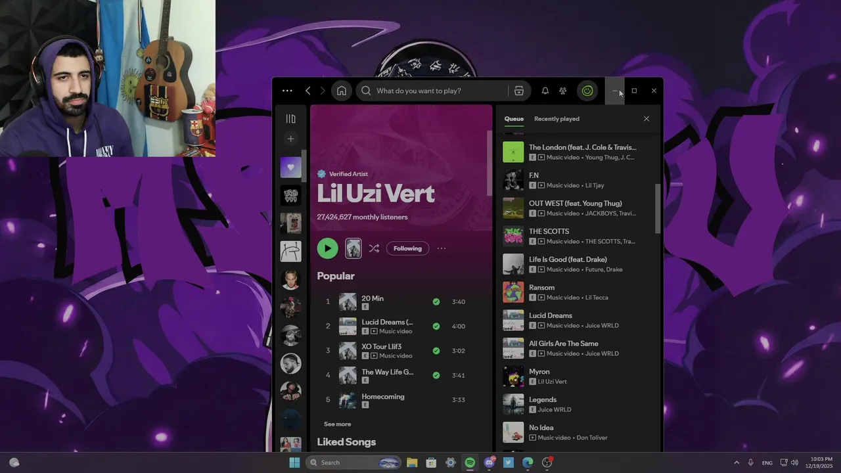Open File Explorer from the taskbar
The image size is (841, 473).
412,462
